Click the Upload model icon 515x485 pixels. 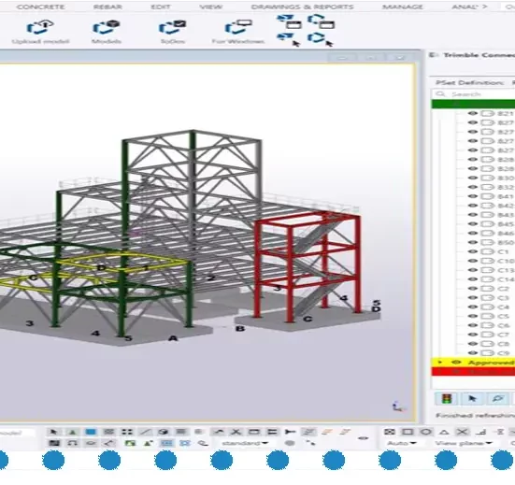coord(40,27)
